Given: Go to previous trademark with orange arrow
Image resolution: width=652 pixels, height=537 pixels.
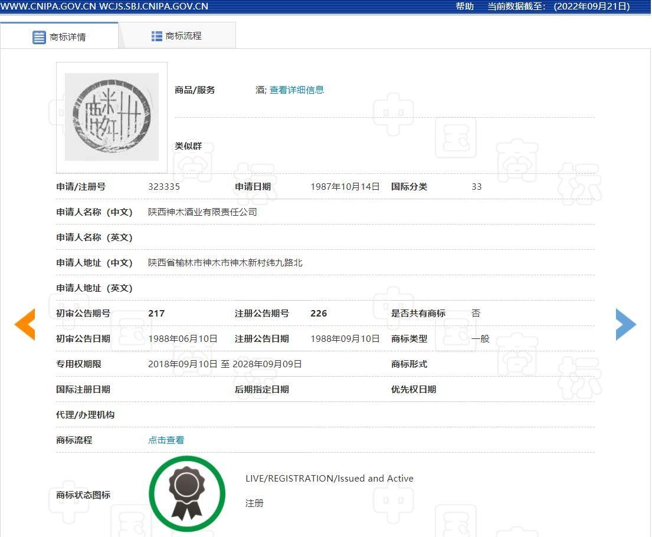Looking at the screenshot, I should pos(25,324).
